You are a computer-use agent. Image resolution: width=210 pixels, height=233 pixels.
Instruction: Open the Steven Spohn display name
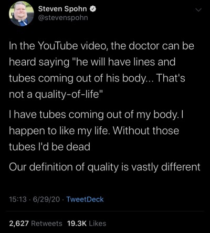tap(62, 9)
